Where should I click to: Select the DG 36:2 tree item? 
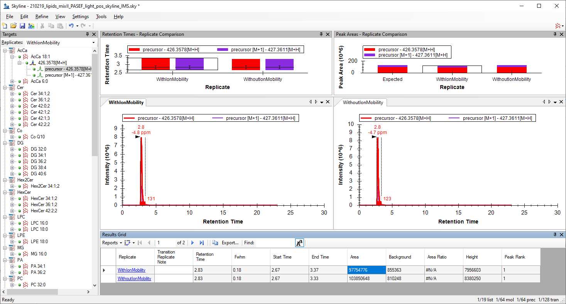tap(38, 161)
